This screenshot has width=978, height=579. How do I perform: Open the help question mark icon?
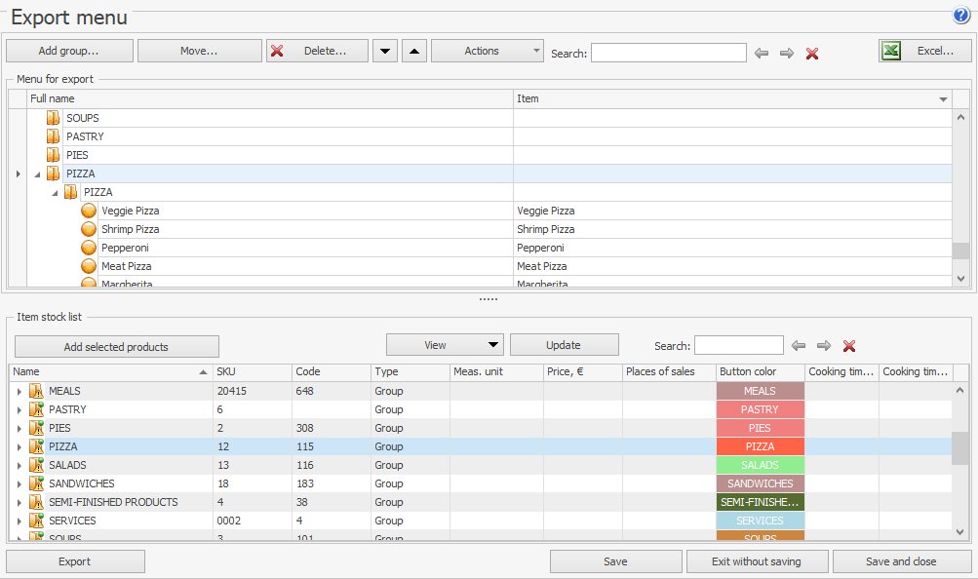[961, 16]
